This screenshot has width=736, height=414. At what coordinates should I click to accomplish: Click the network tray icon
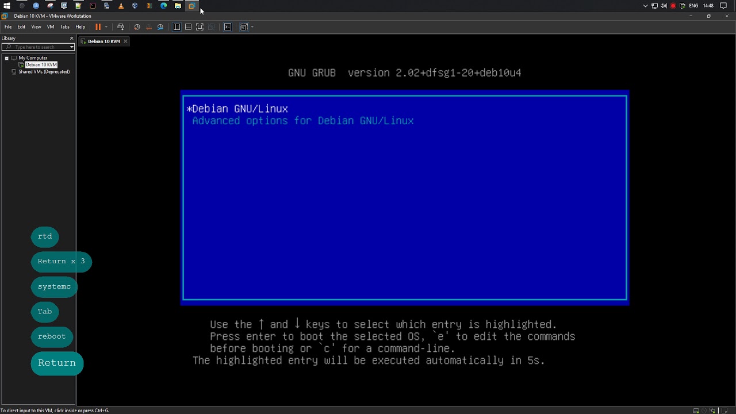point(654,6)
